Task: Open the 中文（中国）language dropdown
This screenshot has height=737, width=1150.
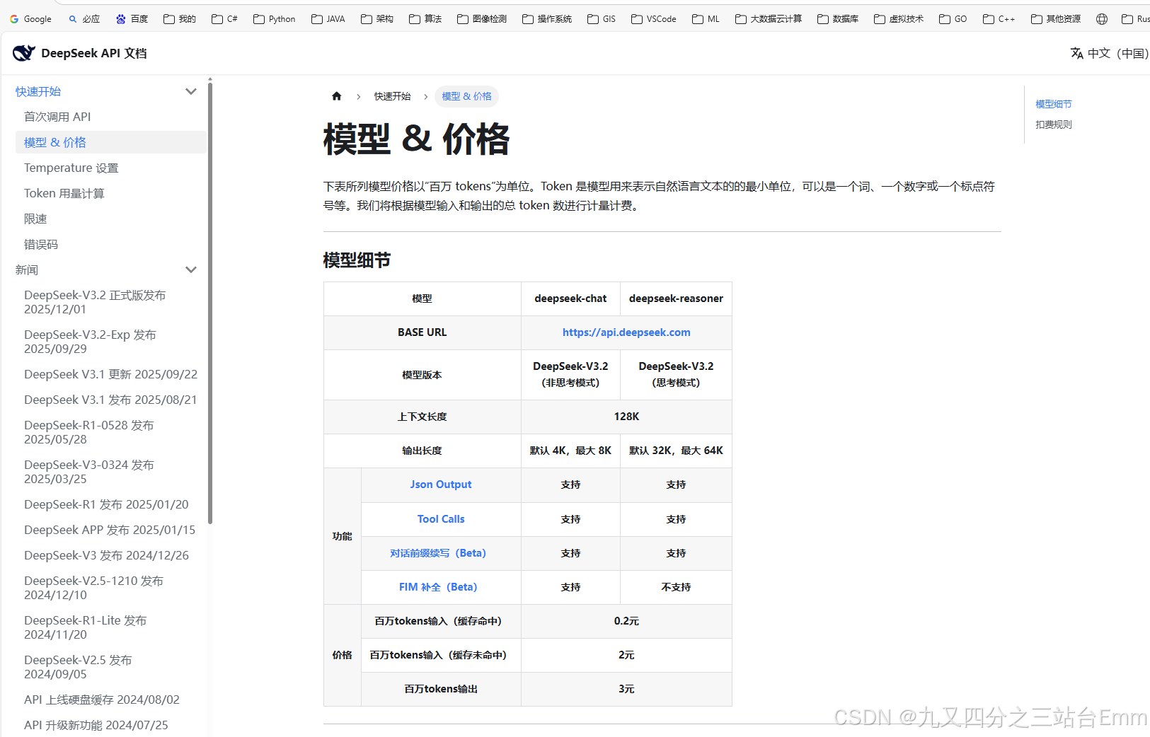Action: [x=1110, y=53]
